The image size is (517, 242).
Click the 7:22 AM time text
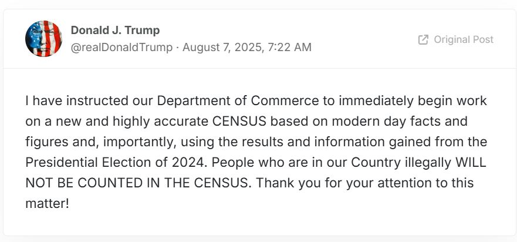click(288, 47)
